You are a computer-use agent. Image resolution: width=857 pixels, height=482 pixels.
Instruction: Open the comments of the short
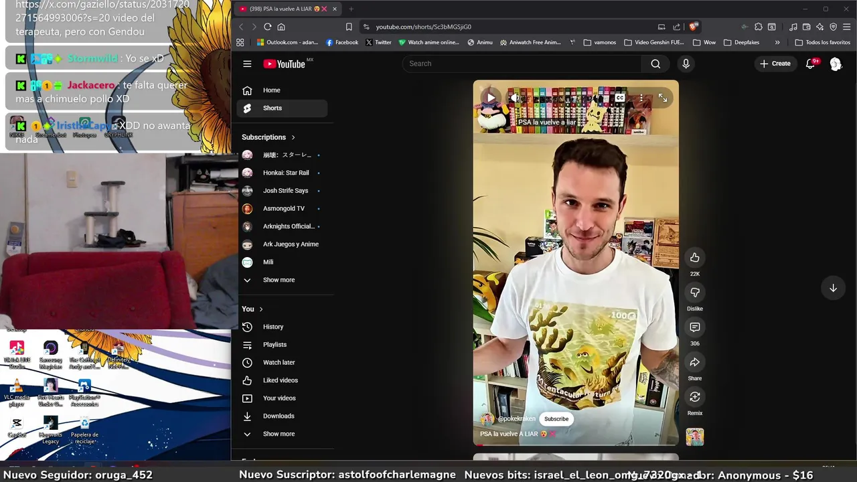(x=695, y=327)
